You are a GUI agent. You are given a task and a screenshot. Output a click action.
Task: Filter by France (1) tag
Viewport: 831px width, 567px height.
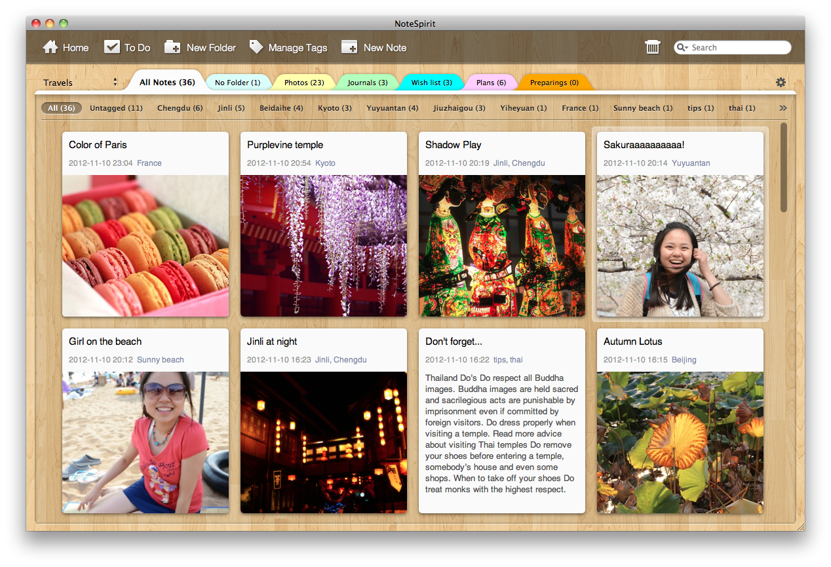(580, 108)
